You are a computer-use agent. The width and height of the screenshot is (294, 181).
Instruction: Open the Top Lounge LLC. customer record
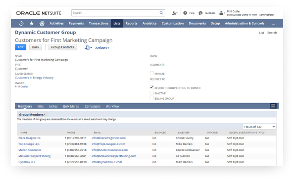coord(29,144)
